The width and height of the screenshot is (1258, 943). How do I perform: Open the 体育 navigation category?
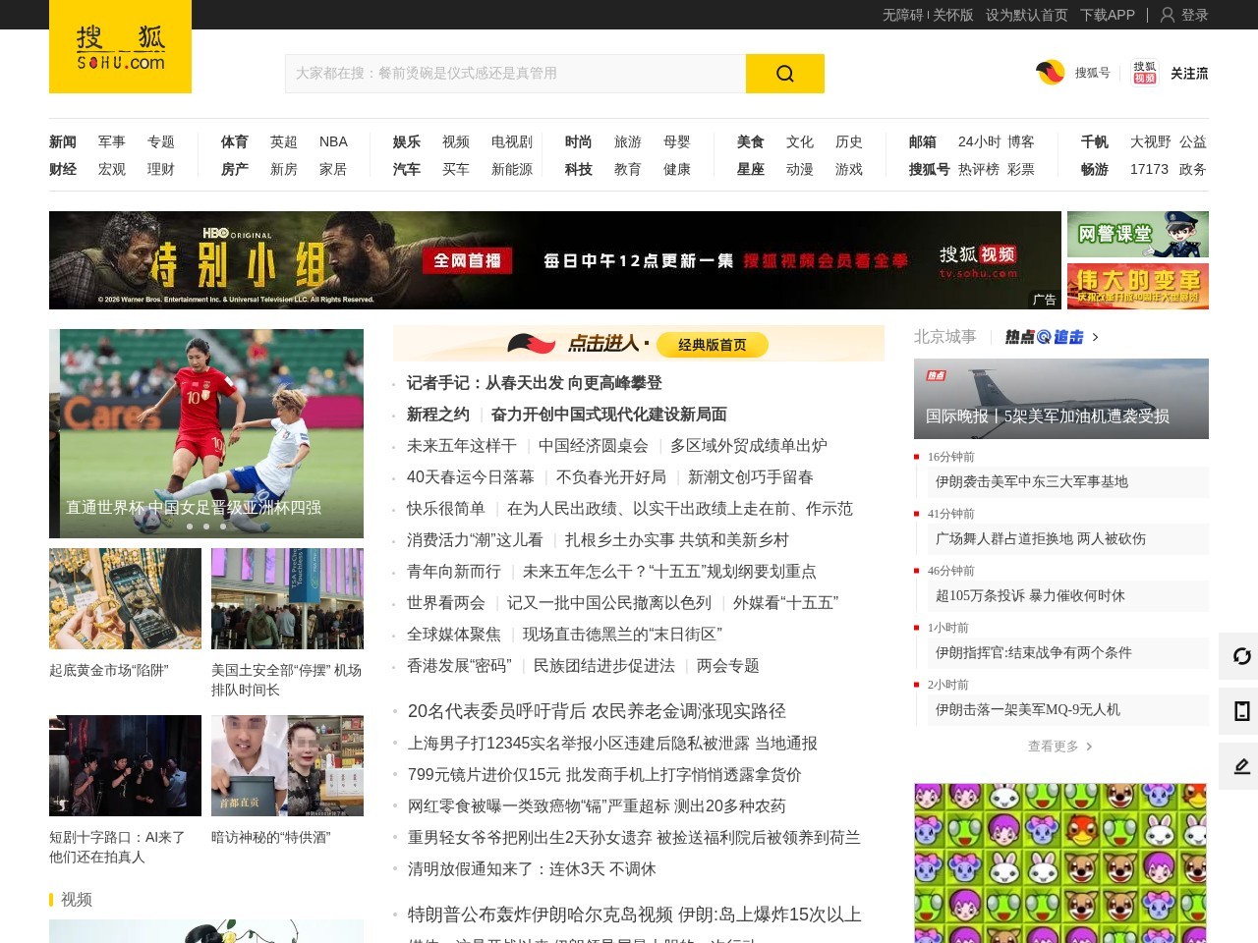click(x=235, y=141)
